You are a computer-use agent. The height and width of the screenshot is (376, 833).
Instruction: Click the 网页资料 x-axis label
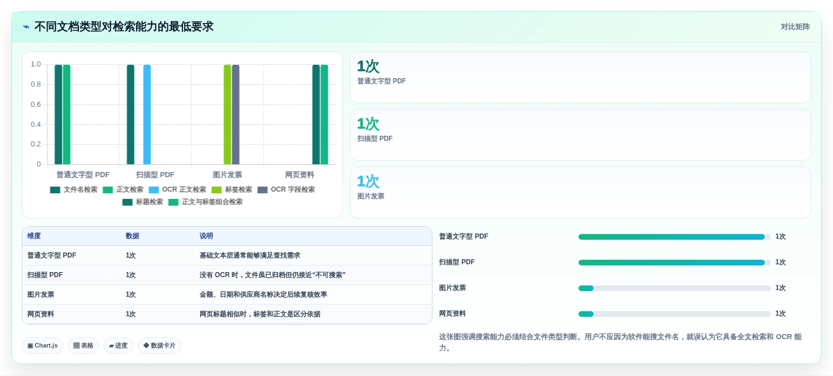[x=300, y=175]
